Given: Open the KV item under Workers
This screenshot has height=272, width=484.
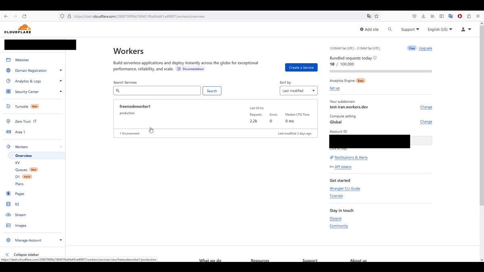Looking at the screenshot, I should 17,163.
